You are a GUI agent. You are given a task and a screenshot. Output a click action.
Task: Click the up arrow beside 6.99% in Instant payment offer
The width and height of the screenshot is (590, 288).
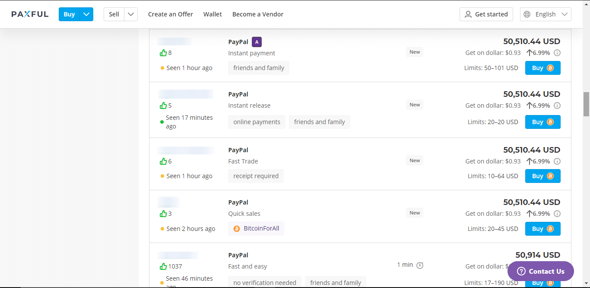529,53
